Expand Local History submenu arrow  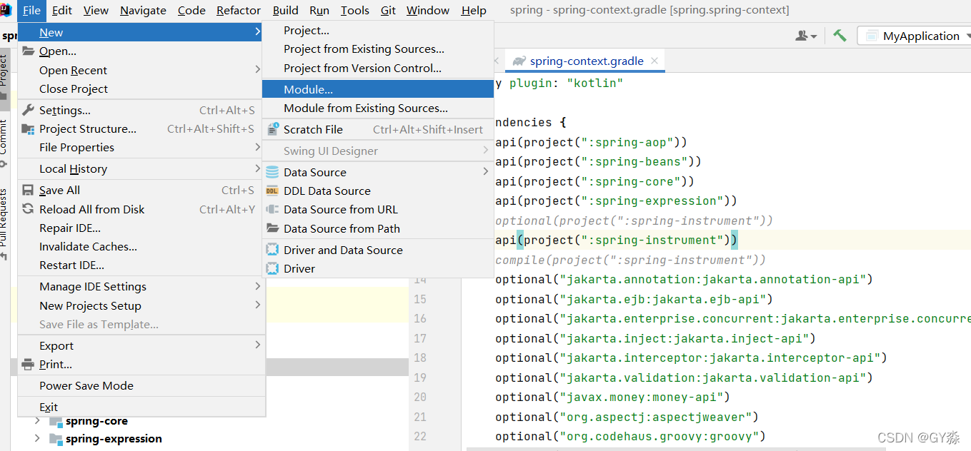coord(257,168)
